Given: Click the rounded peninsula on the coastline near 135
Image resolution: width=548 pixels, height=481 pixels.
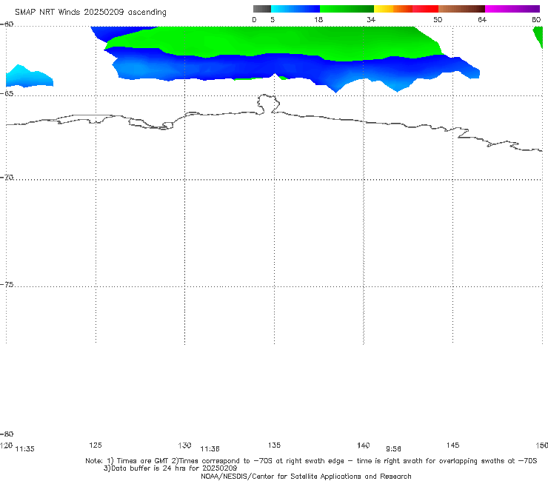Looking at the screenshot, I should click(268, 104).
